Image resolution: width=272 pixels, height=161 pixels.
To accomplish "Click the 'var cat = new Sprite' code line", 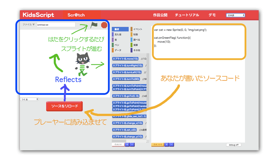I will 181,30.
